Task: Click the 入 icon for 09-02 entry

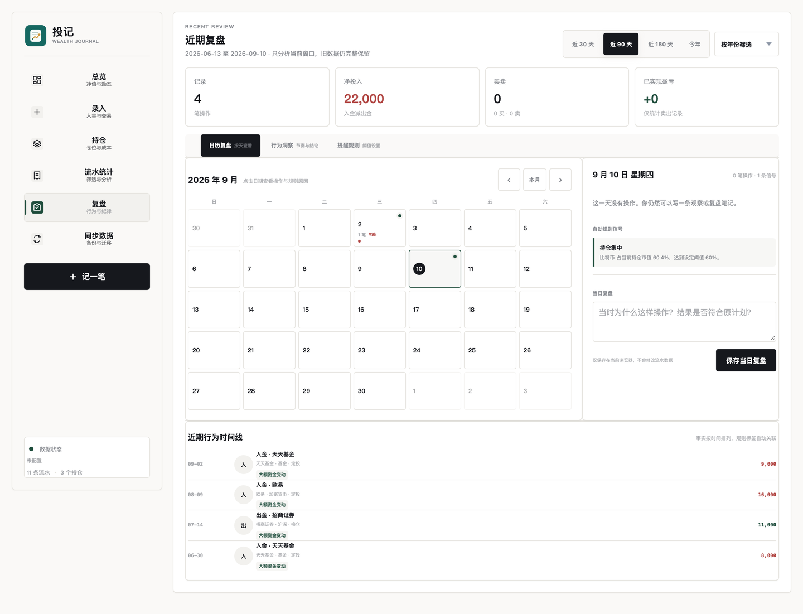Action: tap(244, 465)
